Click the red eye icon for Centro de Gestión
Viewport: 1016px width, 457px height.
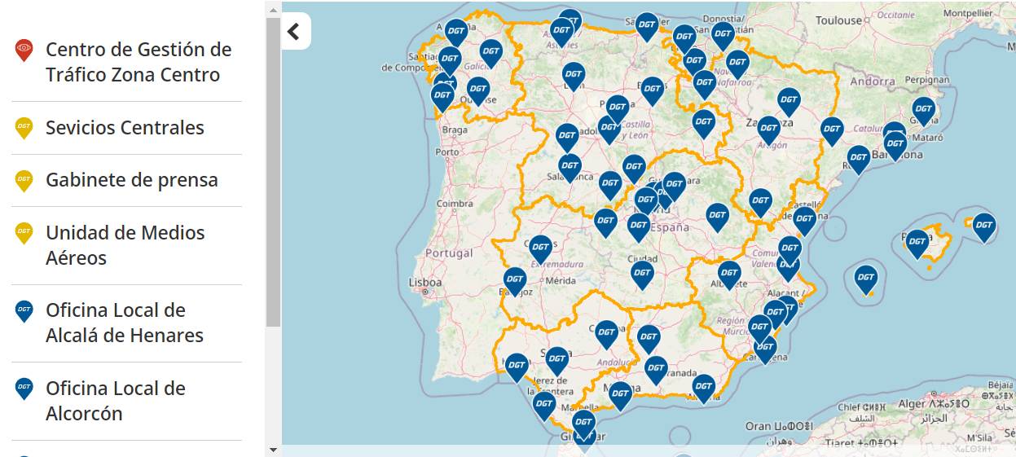click(x=24, y=51)
